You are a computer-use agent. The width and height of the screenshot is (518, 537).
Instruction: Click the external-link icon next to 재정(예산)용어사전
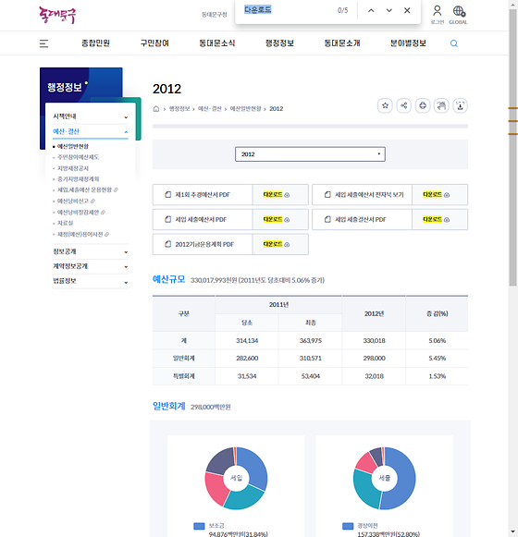coord(106,235)
